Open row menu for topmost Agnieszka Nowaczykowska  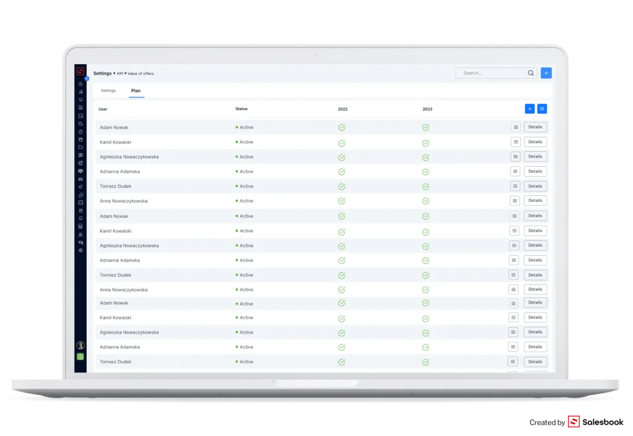pyautogui.click(x=515, y=156)
